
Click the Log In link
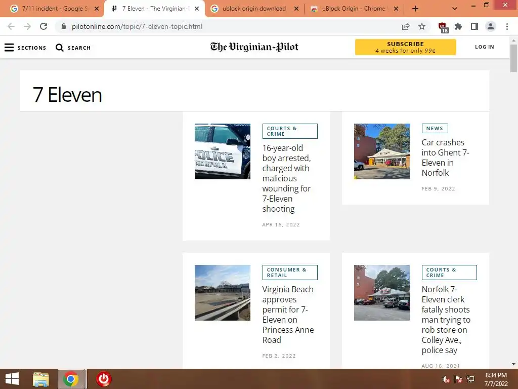point(484,47)
